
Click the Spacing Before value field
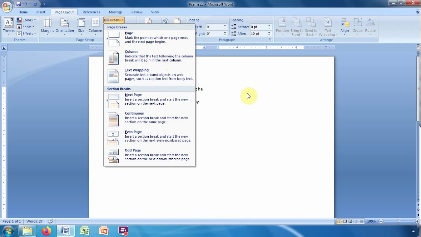pos(258,27)
